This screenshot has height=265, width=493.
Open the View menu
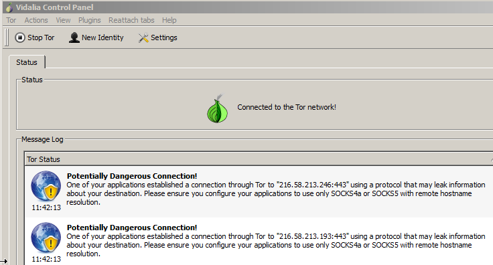[x=63, y=20]
